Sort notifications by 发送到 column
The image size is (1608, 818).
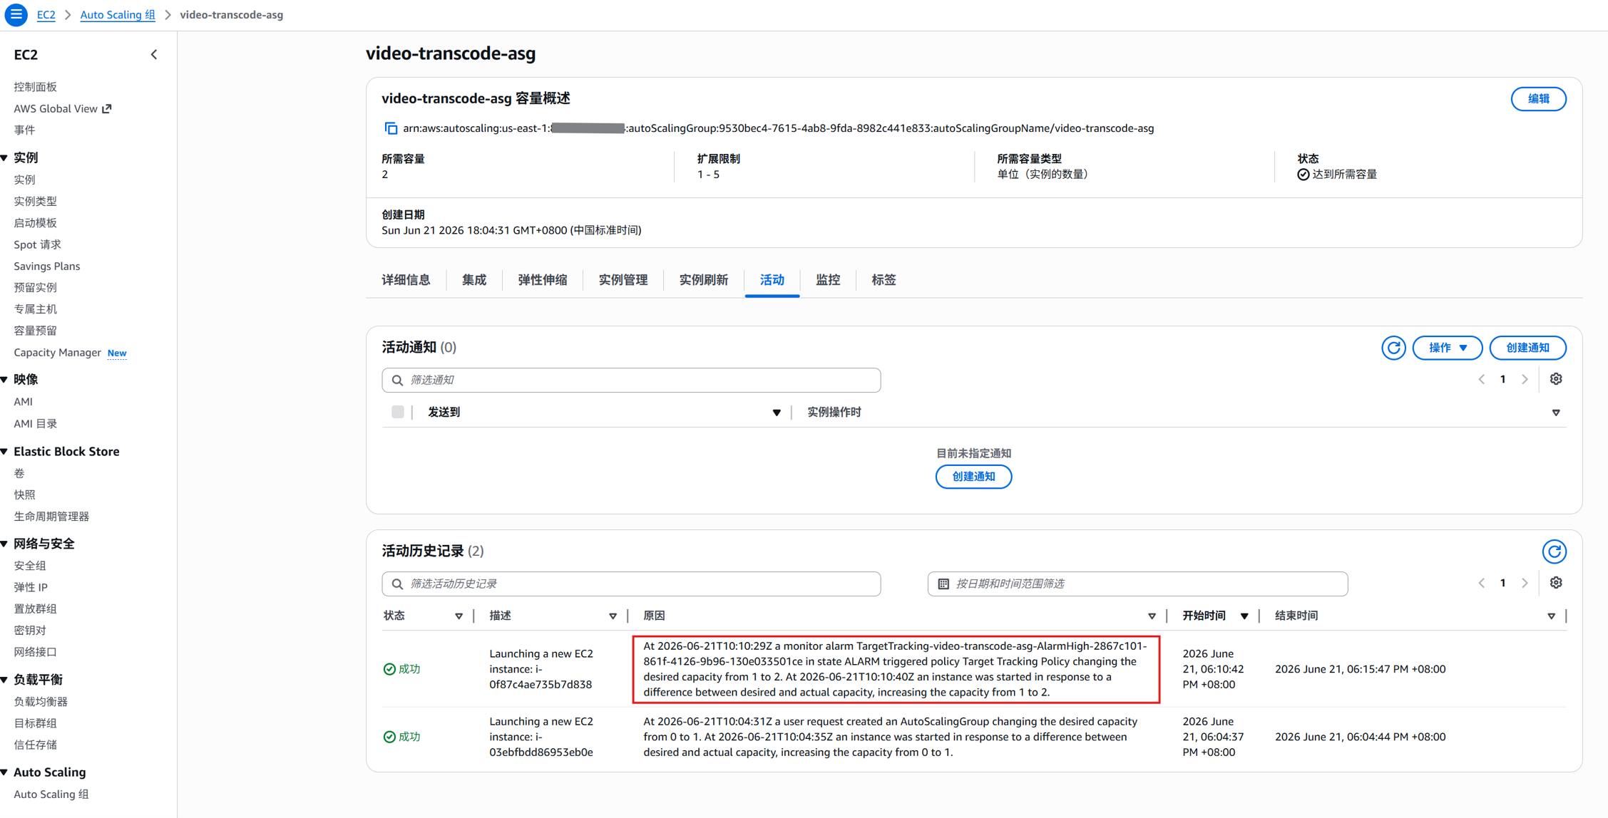[x=777, y=413]
